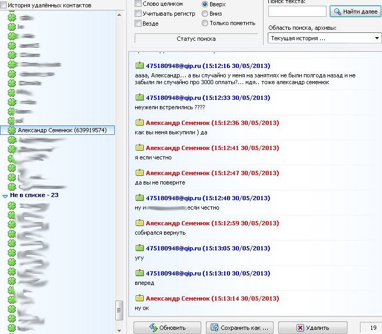Image resolution: width=382 pixels, height=334 pixels.
Task: Click Найти далее button
Action: coord(355,11)
